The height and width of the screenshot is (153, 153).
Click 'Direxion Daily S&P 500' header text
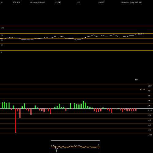(x=131, y=2)
